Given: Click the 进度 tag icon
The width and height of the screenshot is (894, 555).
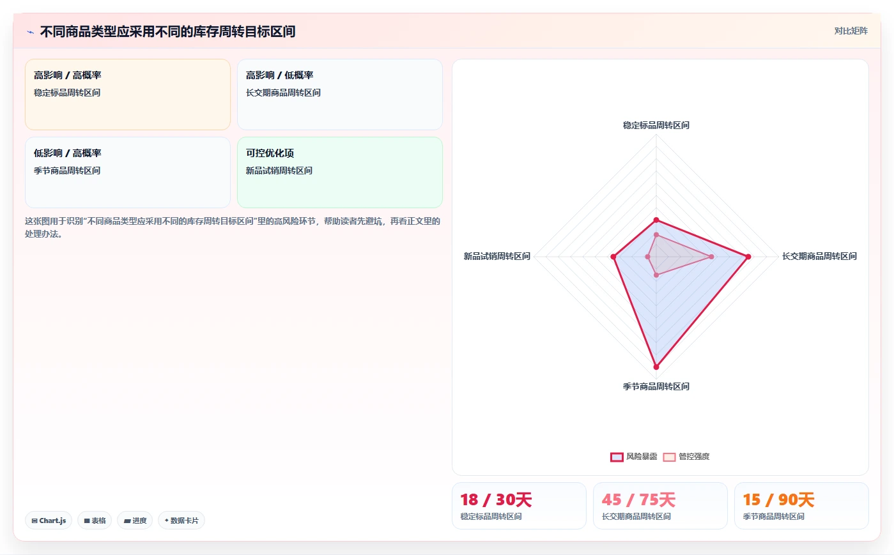Looking at the screenshot, I should point(127,521).
